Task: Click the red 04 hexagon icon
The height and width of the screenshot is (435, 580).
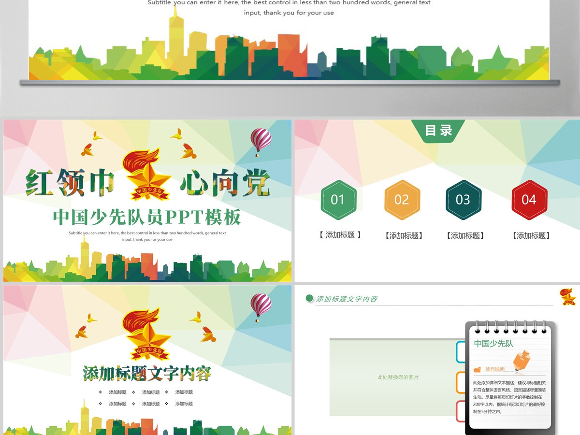Action: 529,200
